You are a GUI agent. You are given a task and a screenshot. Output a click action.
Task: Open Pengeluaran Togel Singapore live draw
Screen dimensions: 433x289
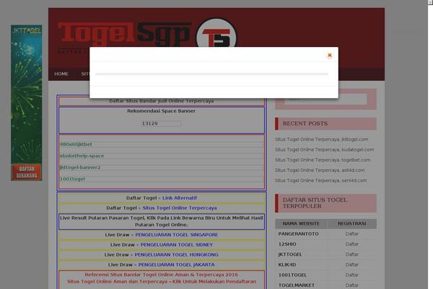coord(177,235)
